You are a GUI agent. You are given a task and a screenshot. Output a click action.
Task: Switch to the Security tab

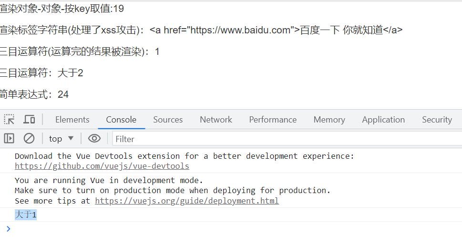(x=437, y=120)
